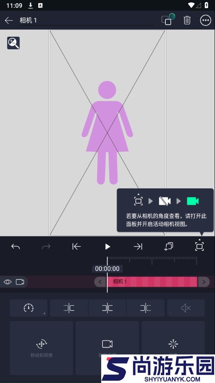Trim the layer end to the playhead
The image size is (215, 383).
(146, 308)
